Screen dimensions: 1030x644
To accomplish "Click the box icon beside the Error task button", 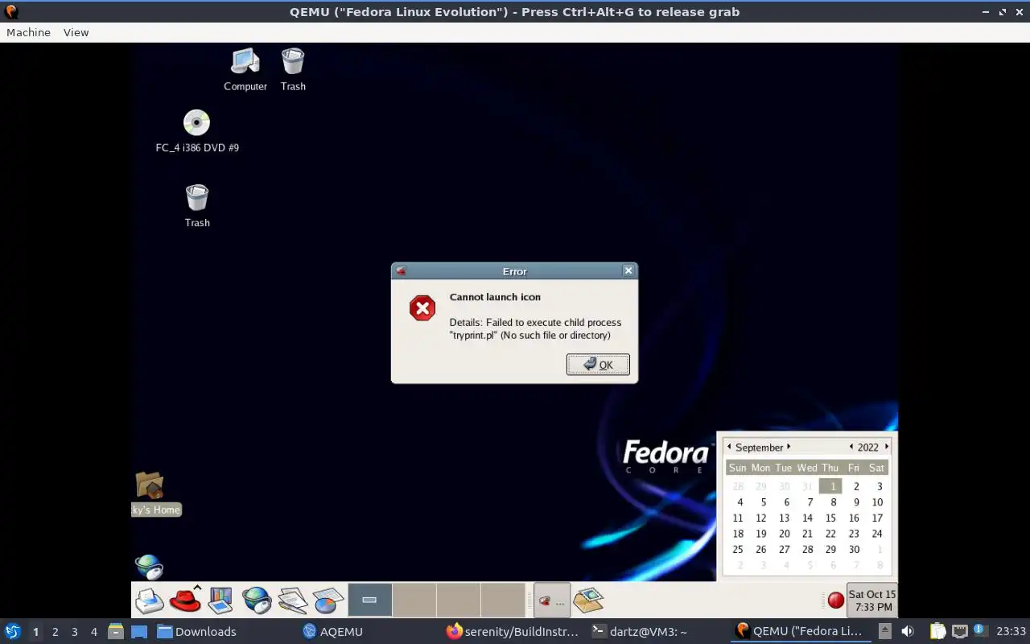I will coord(588,600).
